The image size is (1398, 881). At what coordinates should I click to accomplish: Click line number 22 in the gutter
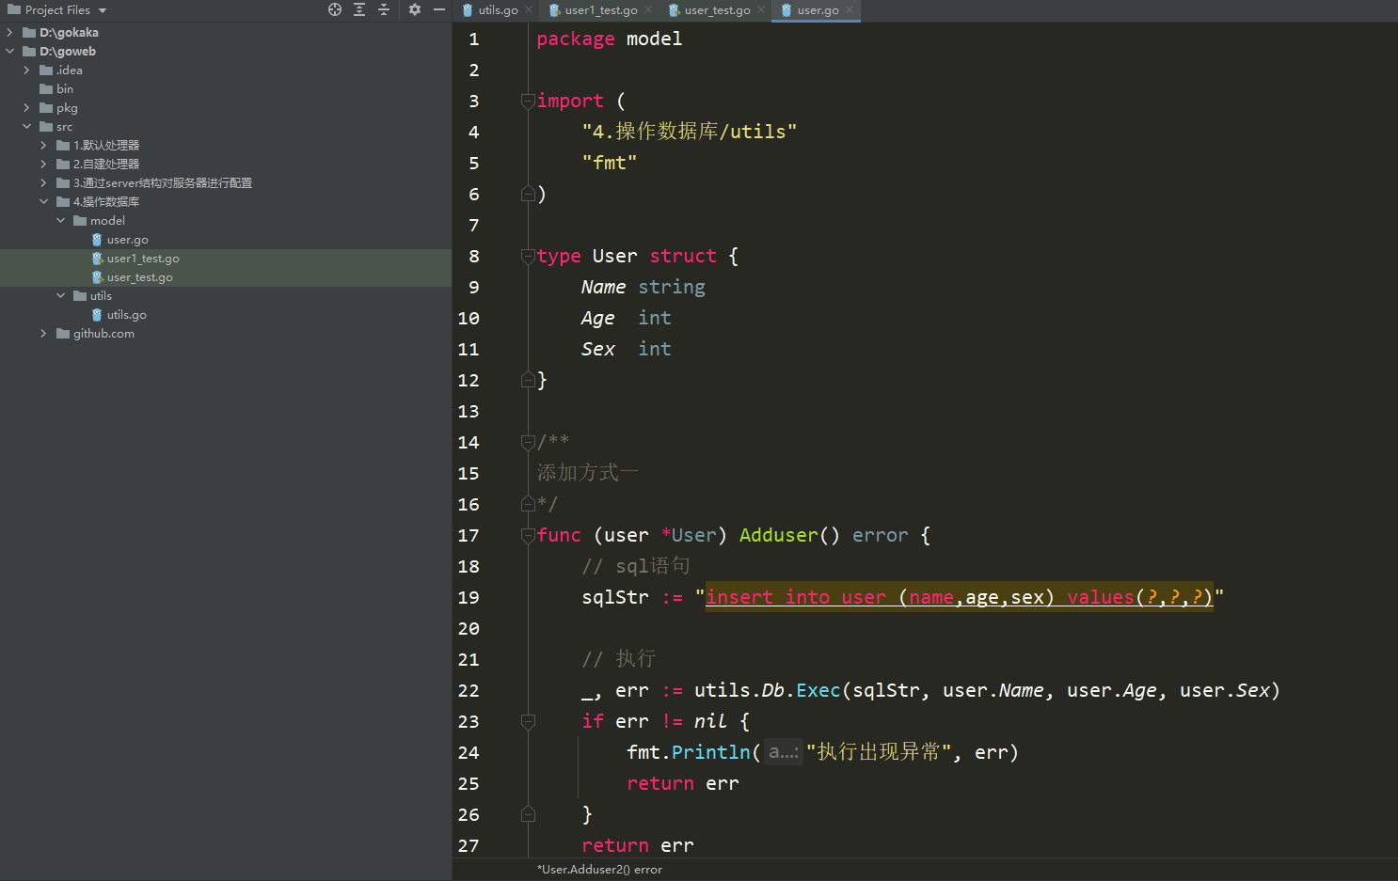point(469,690)
